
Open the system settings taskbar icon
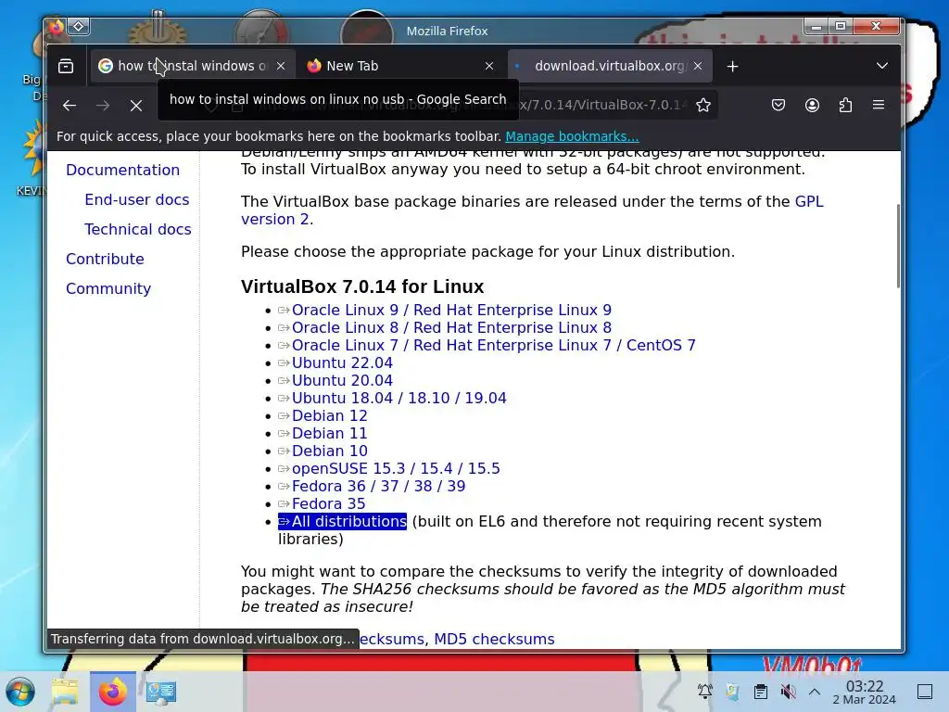161,692
